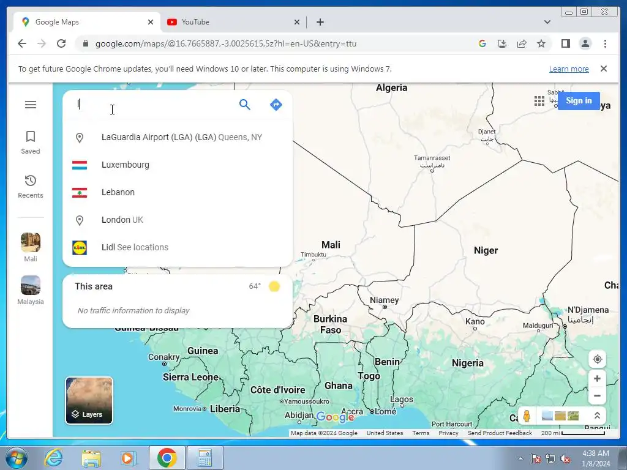Activate the Street View pegman
627x470 pixels.
tap(527, 416)
